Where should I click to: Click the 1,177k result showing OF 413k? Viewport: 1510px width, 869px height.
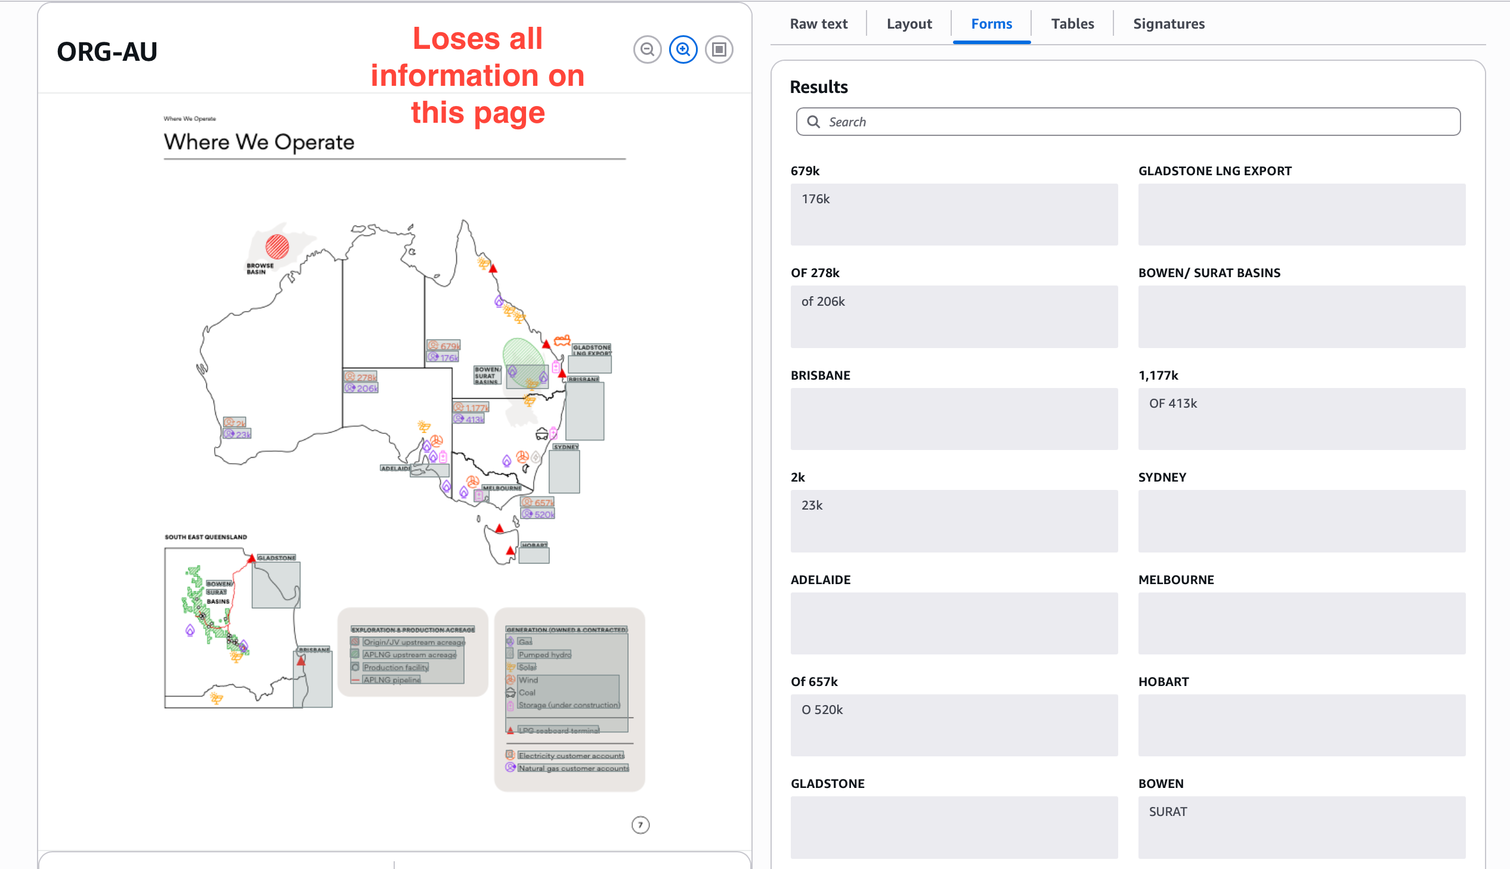click(x=1301, y=418)
